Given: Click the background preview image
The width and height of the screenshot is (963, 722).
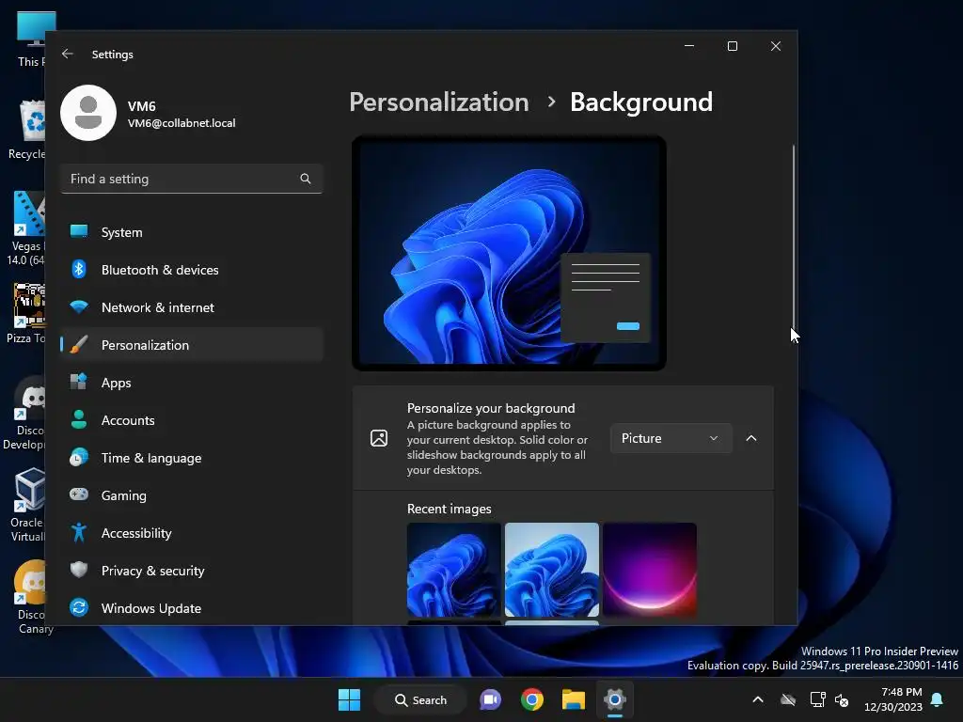Looking at the screenshot, I should [509, 253].
